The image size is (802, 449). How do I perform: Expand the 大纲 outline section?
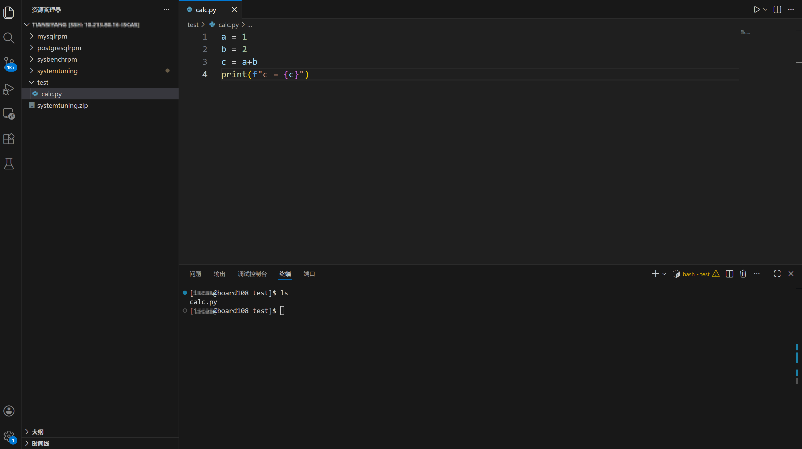coord(38,432)
